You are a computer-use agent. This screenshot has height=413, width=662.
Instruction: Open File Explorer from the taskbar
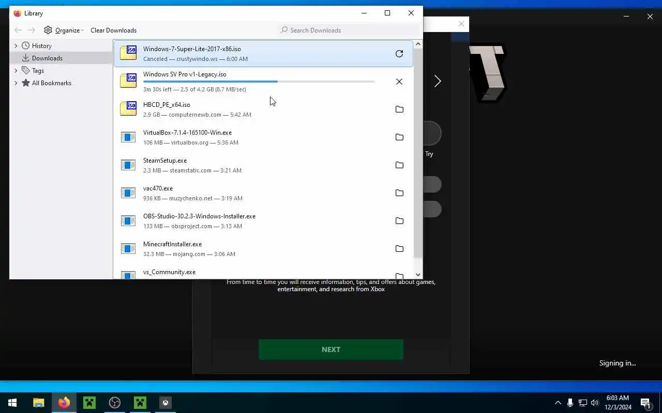pyautogui.click(x=39, y=403)
